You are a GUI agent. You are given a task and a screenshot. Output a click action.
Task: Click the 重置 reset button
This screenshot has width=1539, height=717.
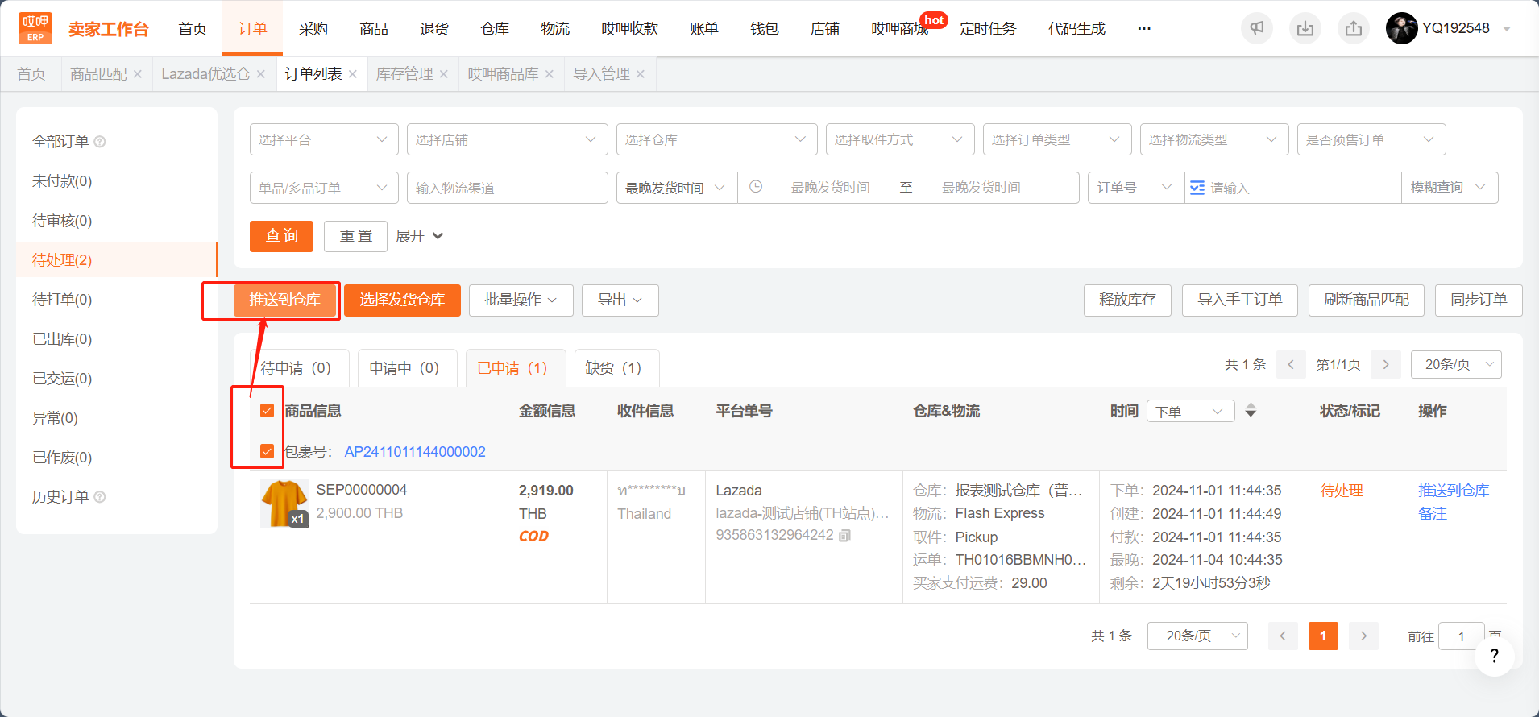pyautogui.click(x=355, y=236)
